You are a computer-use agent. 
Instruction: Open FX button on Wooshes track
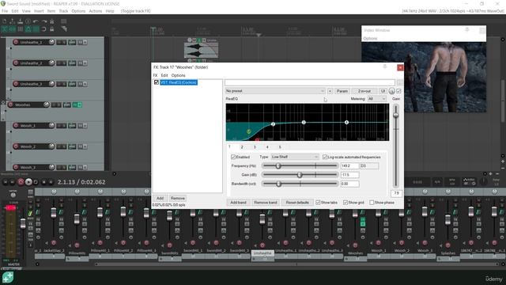[x=75, y=104]
